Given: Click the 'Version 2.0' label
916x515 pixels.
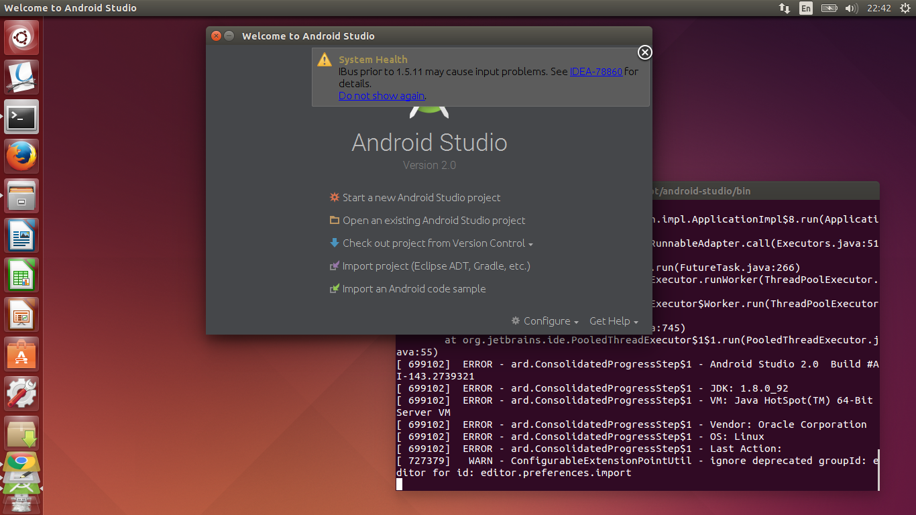Looking at the screenshot, I should (429, 165).
